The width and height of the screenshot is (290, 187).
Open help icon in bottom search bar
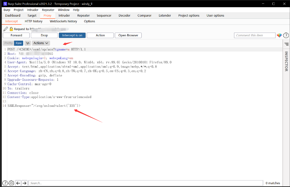pos(5,183)
